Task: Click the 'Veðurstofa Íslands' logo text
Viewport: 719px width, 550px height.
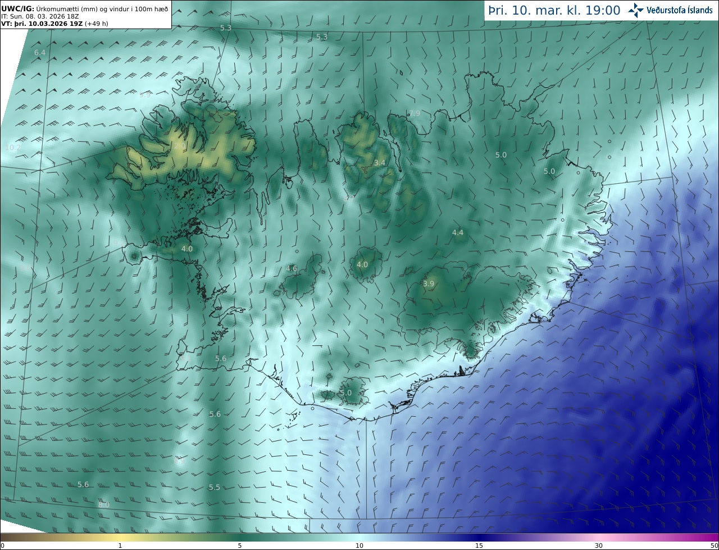Action: click(x=680, y=10)
